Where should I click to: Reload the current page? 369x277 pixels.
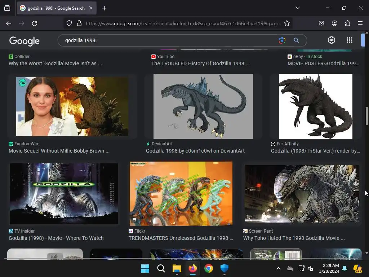coord(35,23)
